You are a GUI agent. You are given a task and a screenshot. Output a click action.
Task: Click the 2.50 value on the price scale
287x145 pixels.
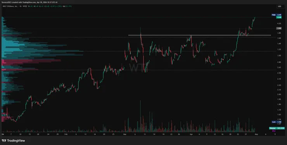pyautogui.click(x=279, y=73)
